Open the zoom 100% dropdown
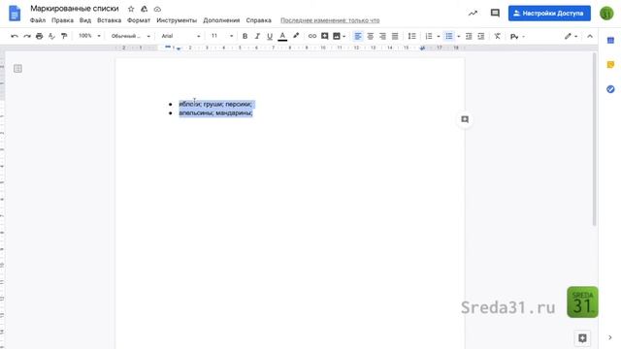 coord(89,36)
